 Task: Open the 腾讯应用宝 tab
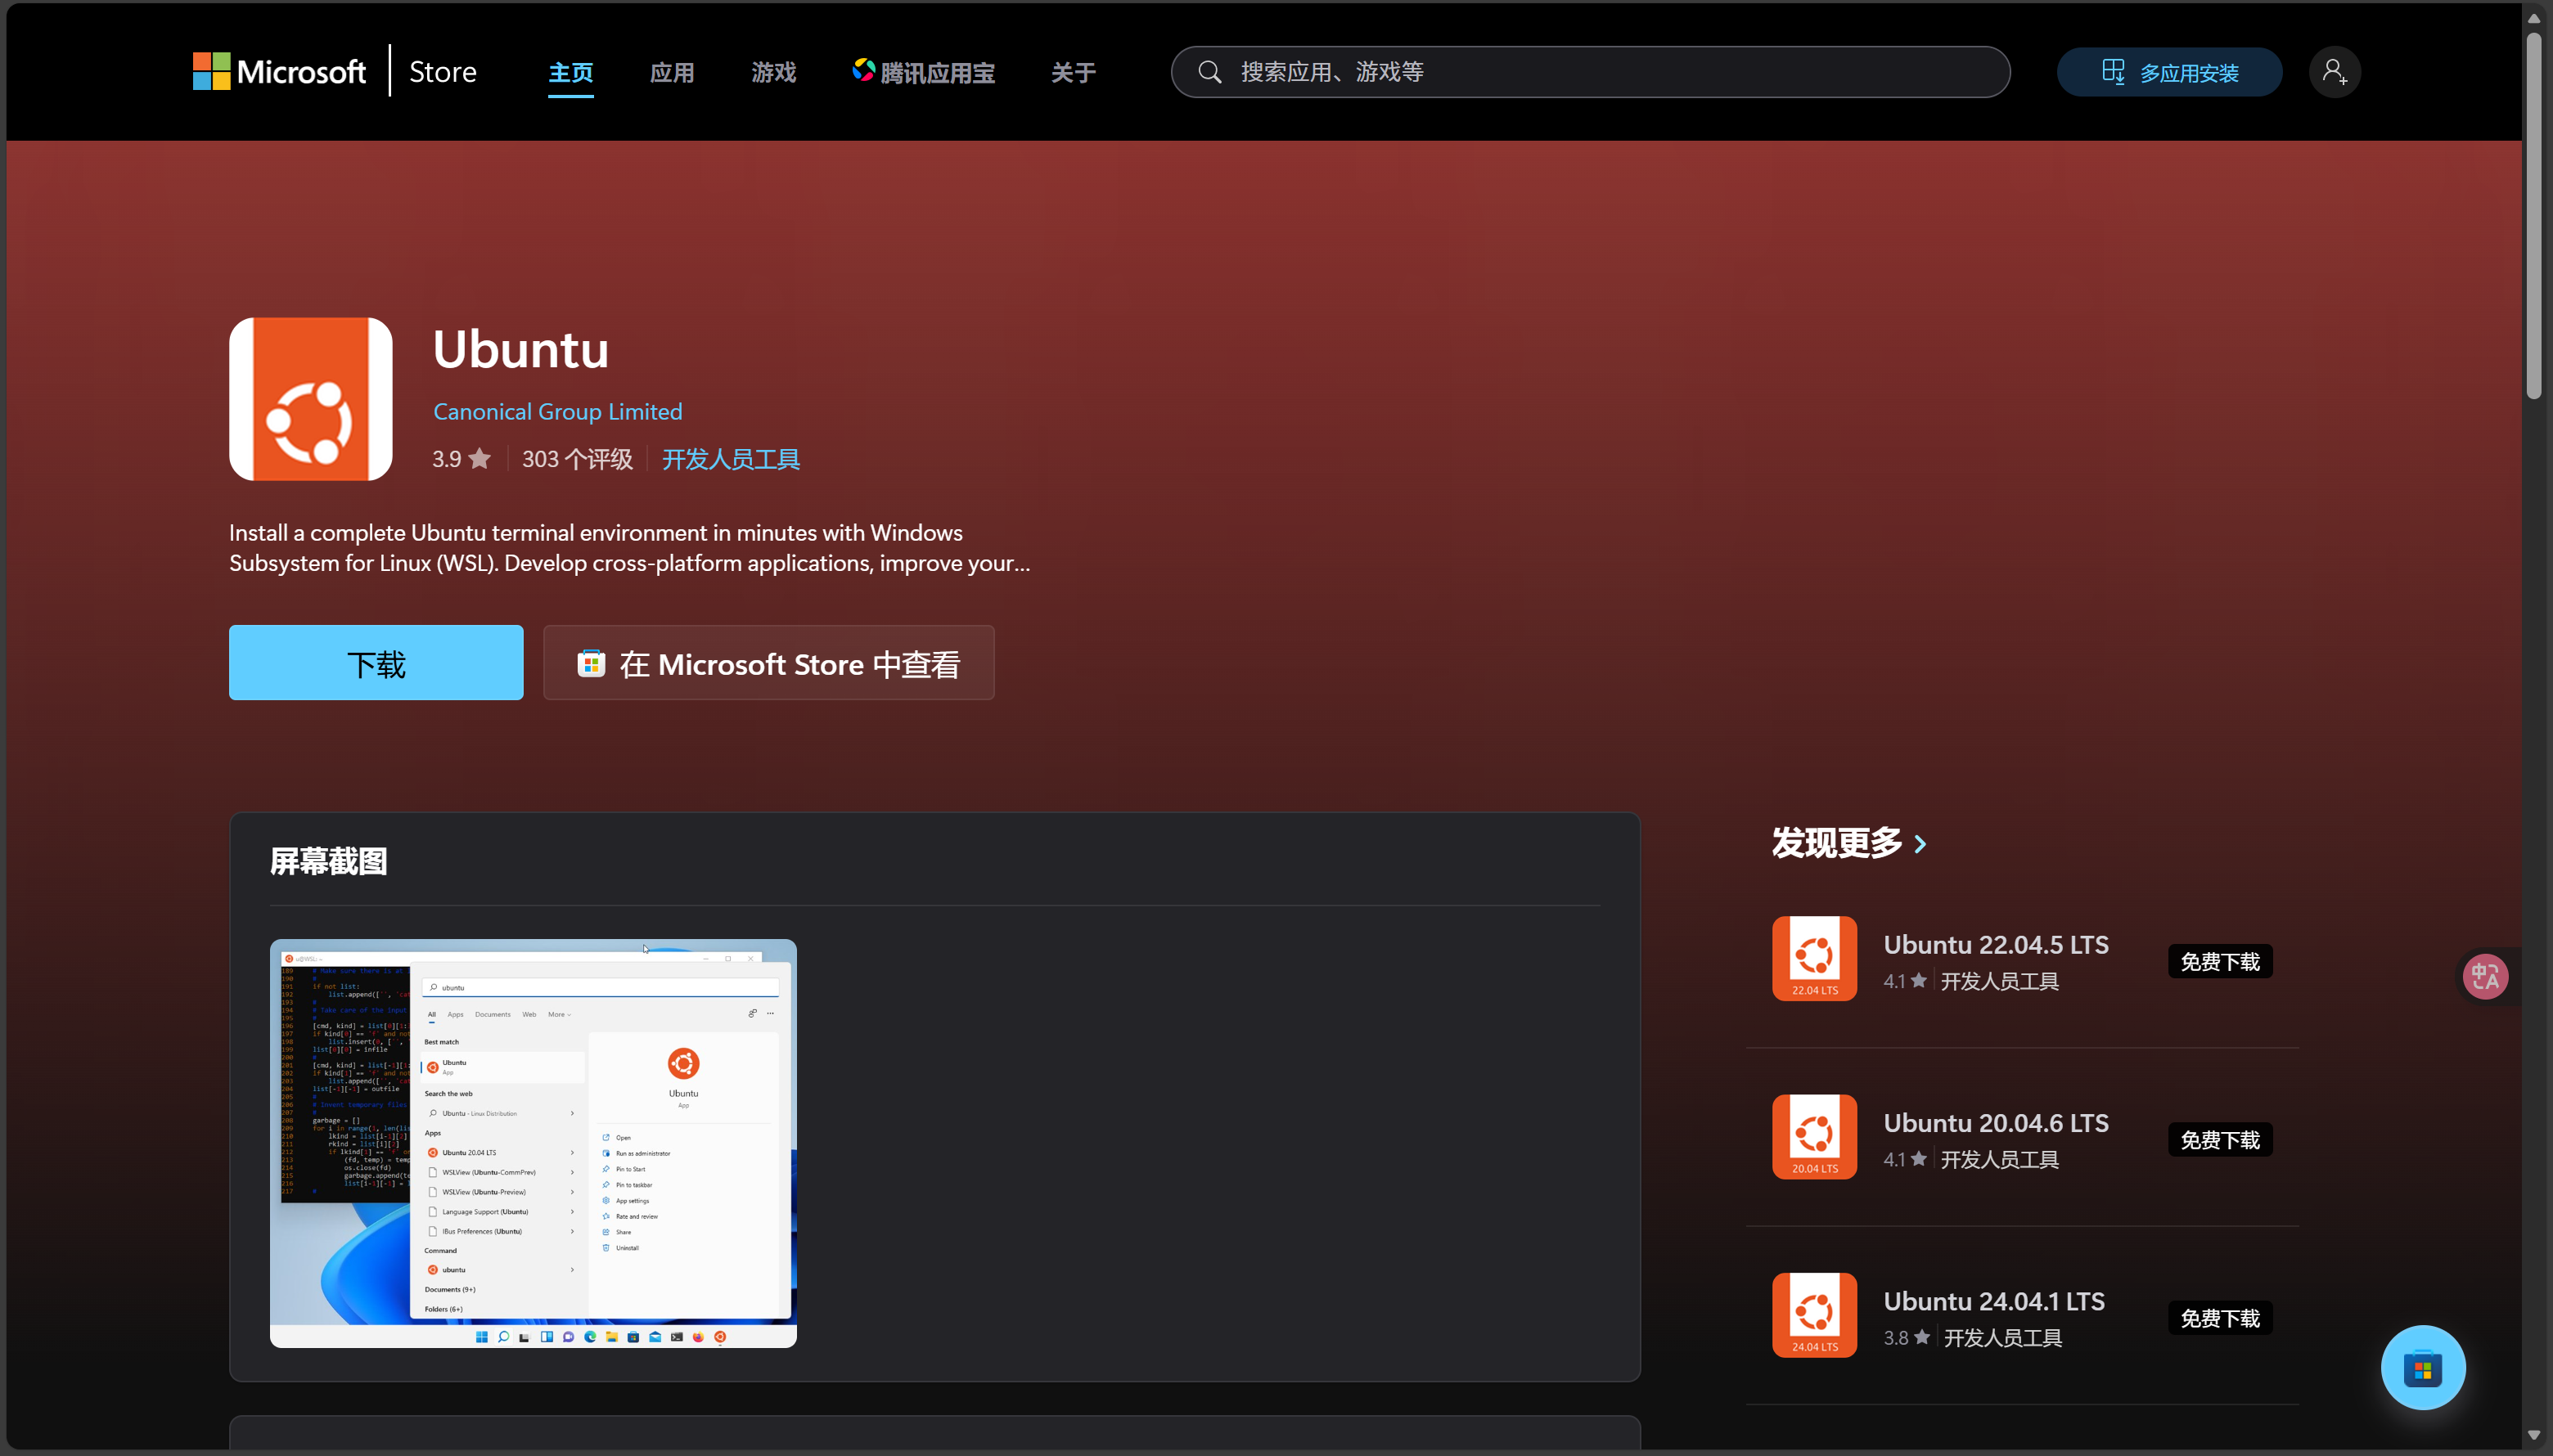[x=923, y=73]
